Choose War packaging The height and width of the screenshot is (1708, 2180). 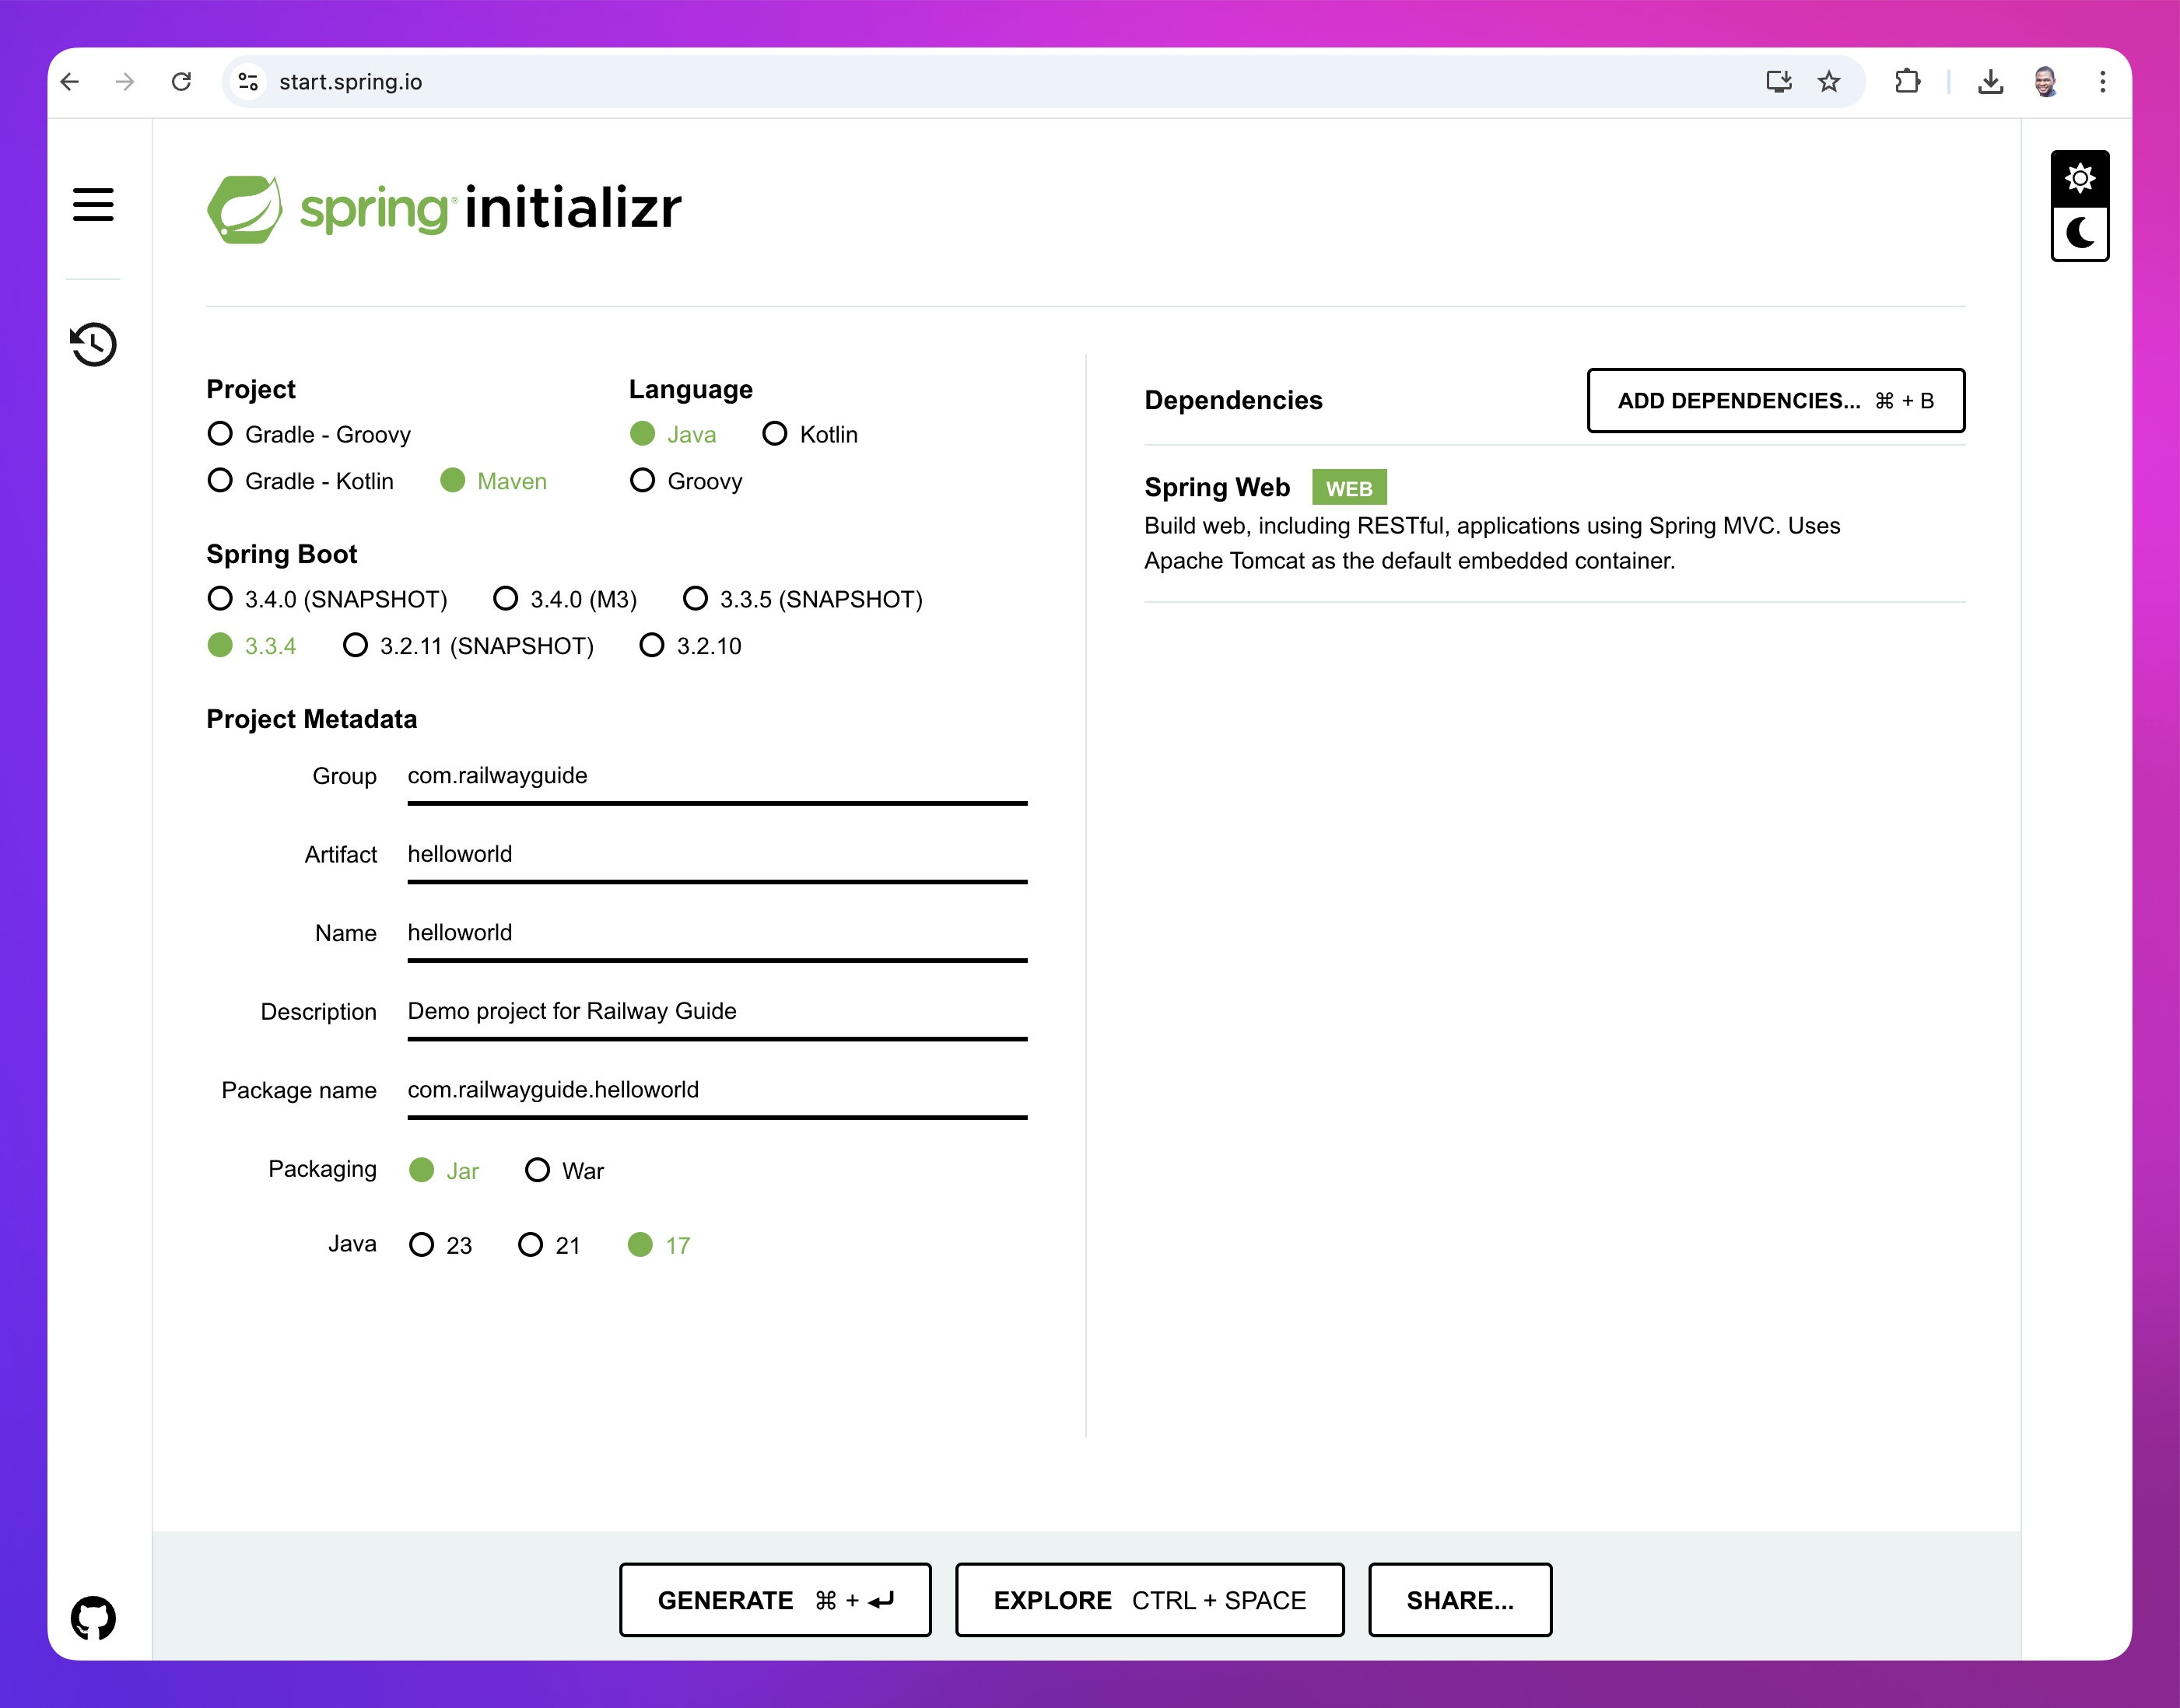pyautogui.click(x=564, y=1170)
